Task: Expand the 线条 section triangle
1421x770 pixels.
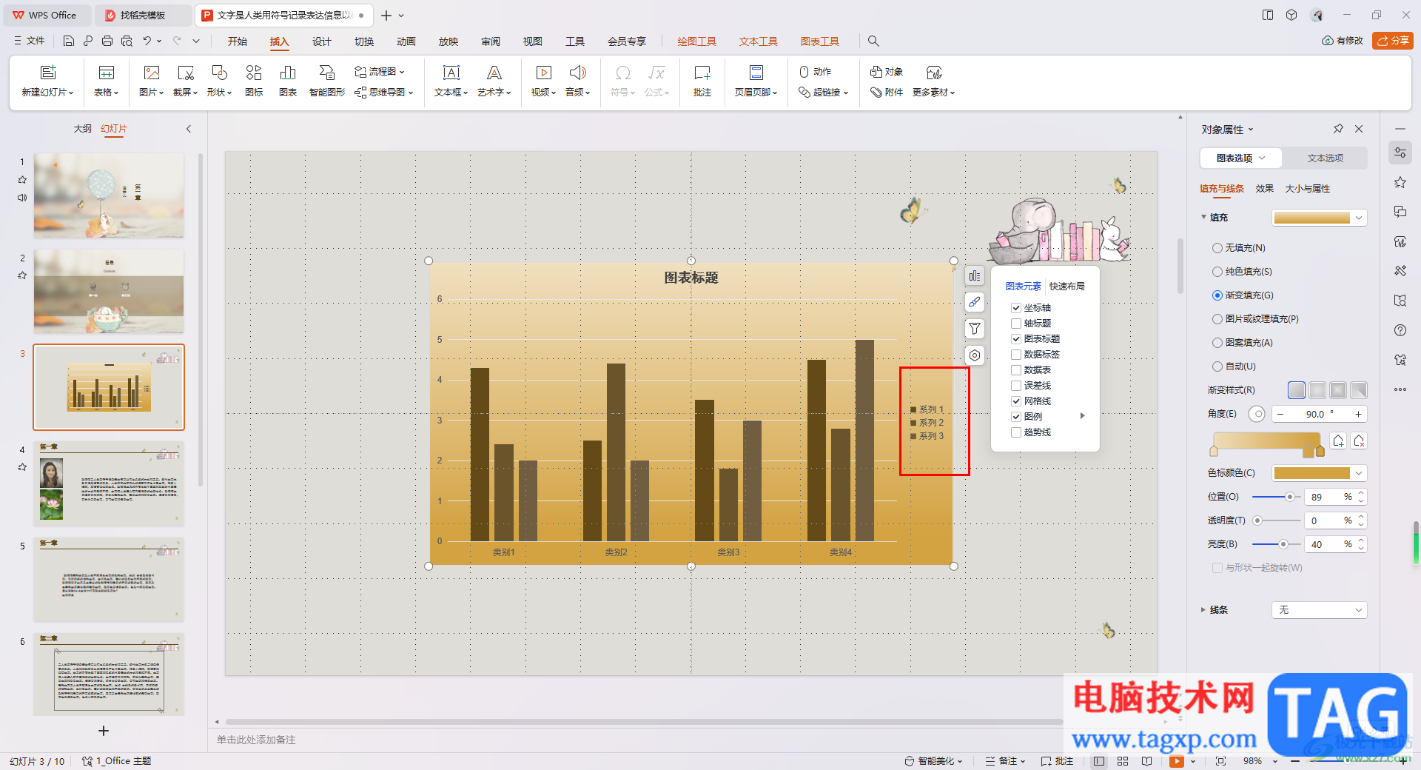Action: [1203, 610]
